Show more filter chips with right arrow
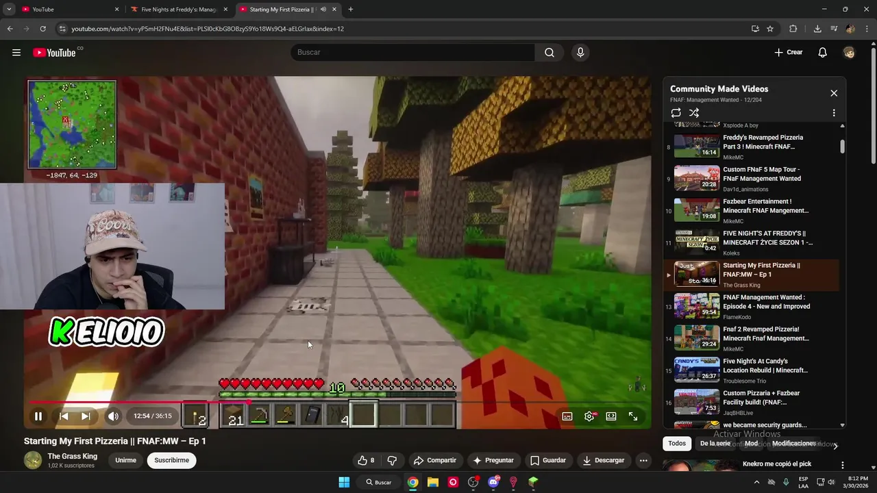The image size is (877, 493). 835,445
